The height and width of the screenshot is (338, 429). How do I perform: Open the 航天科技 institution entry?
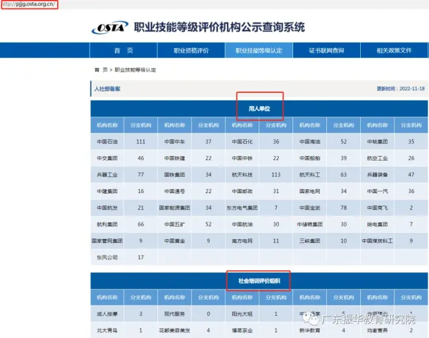tap(242, 175)
